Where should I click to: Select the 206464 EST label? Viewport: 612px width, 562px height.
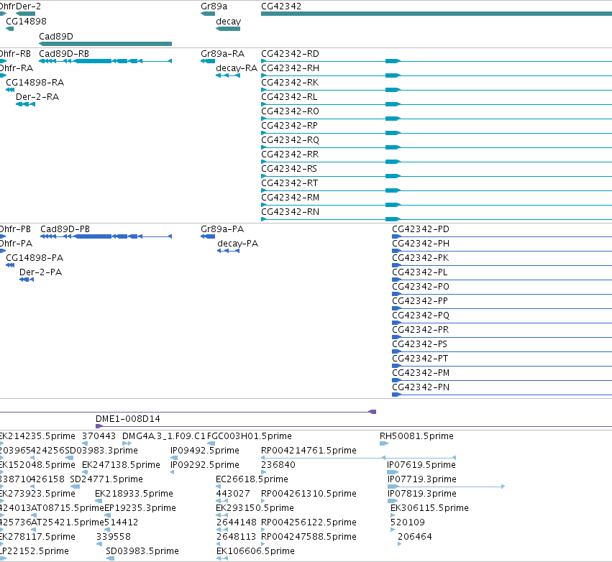(x=415, y=537)
